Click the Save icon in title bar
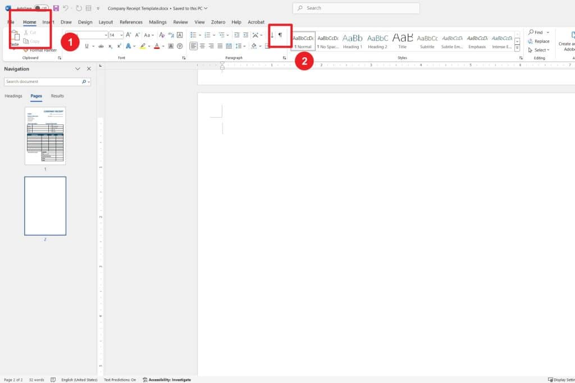Image resolution: width=575 pixels, height=383 pixels. pos(56,8)
